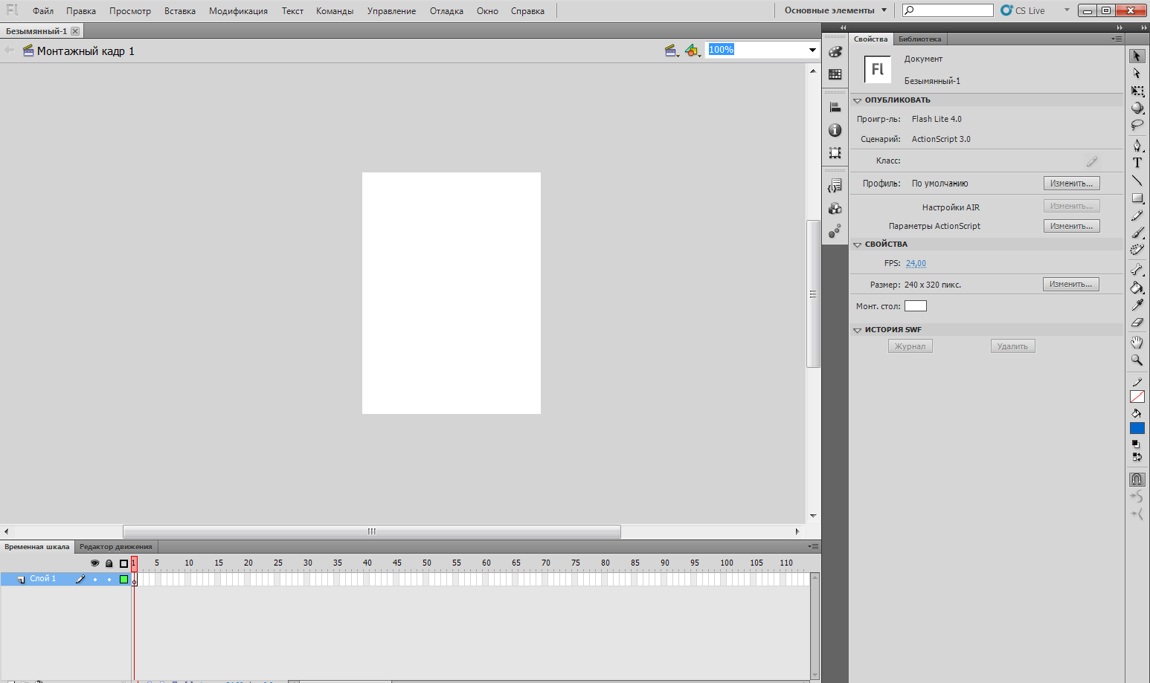The height and width of the screenshot is (683, 1150).
Task: Toggle padlock icon for all layers
Action: click(109, 563)
